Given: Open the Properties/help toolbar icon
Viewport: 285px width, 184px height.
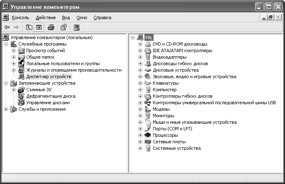Looking at the screenshot, I should point(63,28).
